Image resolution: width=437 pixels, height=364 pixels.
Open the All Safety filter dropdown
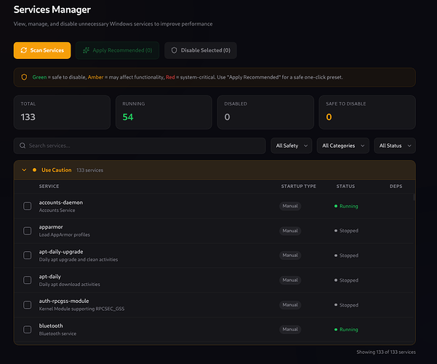tap(292, 146)
